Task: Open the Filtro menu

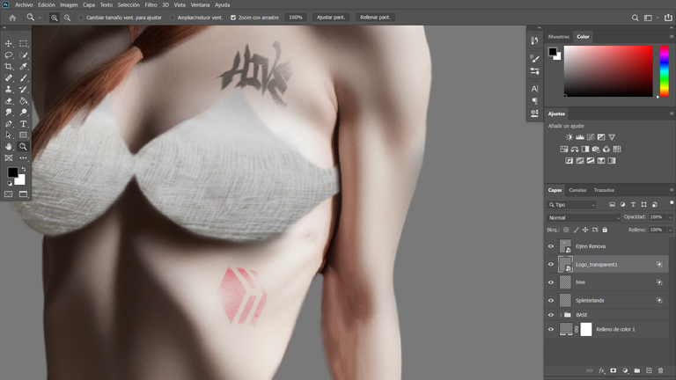Action: coord(151,4)
